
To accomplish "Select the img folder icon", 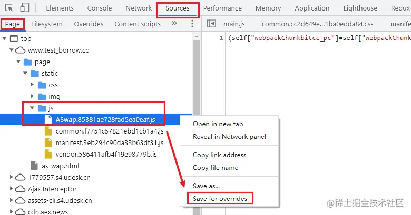I will click(42, 97).
